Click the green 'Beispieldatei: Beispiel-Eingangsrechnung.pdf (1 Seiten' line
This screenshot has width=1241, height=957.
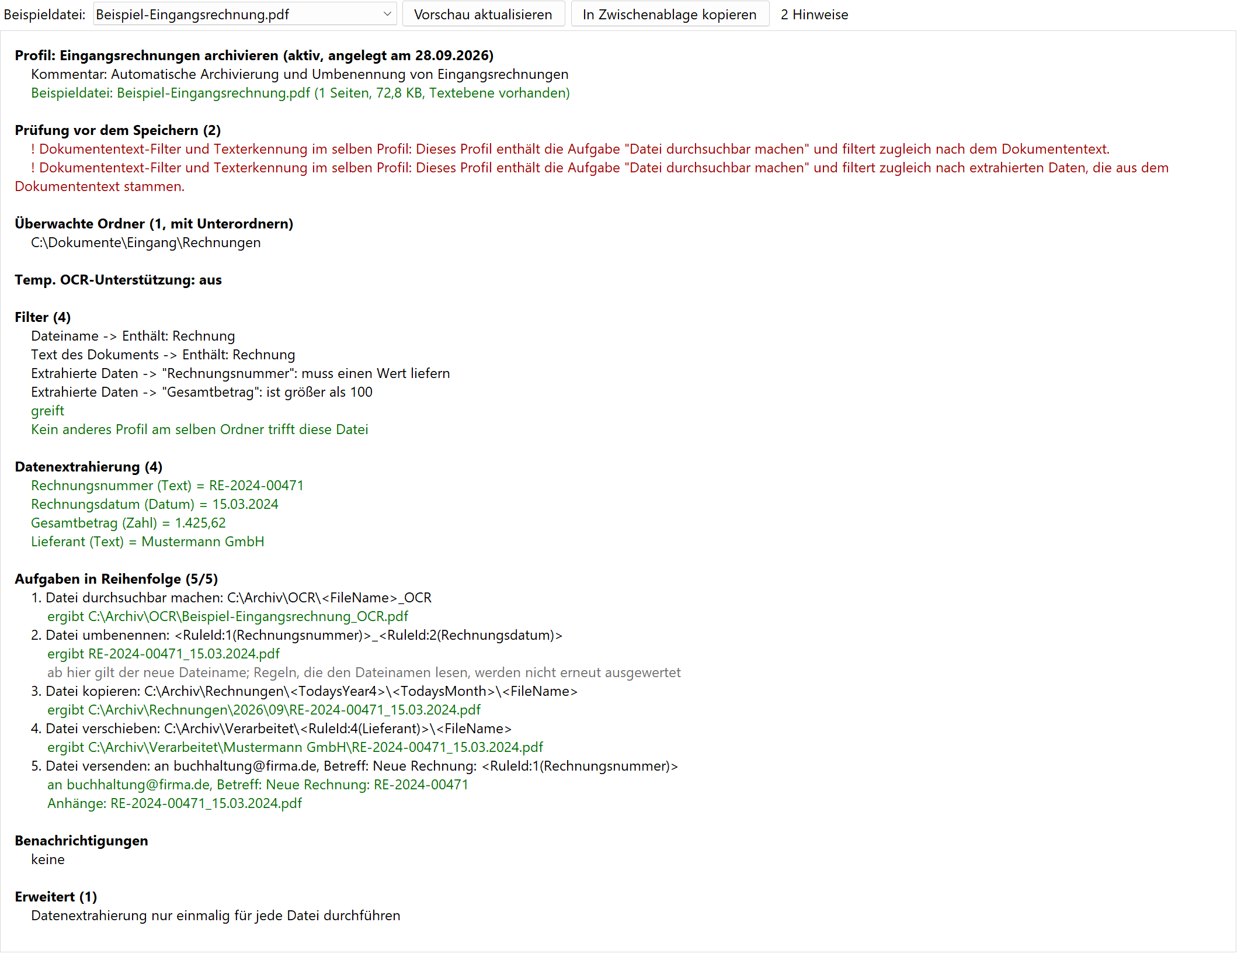pyautogui.click(x=300, y=93)
